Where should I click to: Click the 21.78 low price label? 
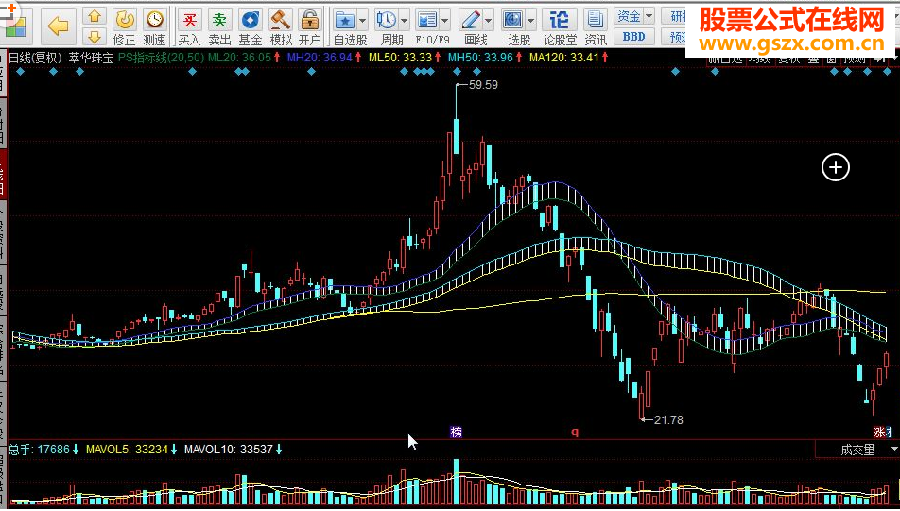click(x=668, y=420)
